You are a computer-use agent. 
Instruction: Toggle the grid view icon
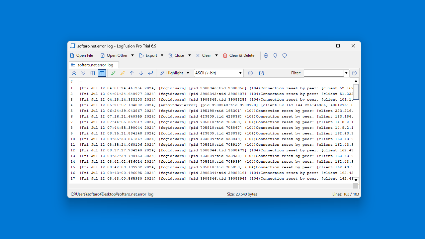coord(93,73)
